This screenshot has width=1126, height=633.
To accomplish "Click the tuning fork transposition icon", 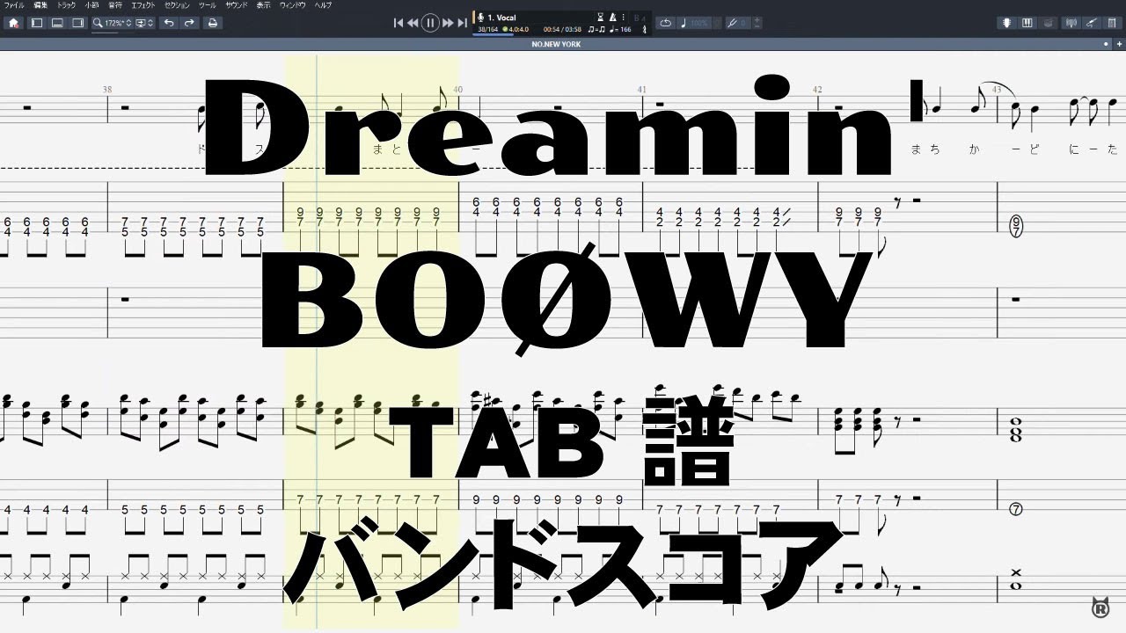I will [732, 23].
